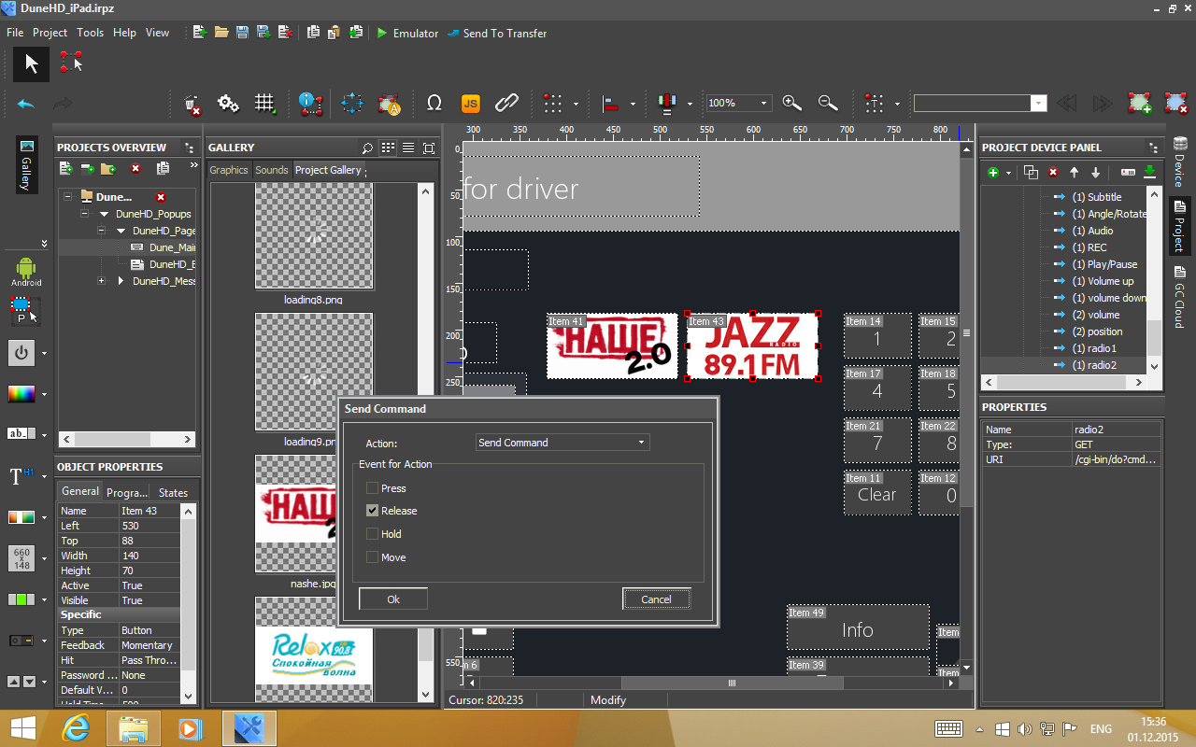Switch to the Sounds gallery tab
This screenshot has height=747, width=1196.
point(272,170)
